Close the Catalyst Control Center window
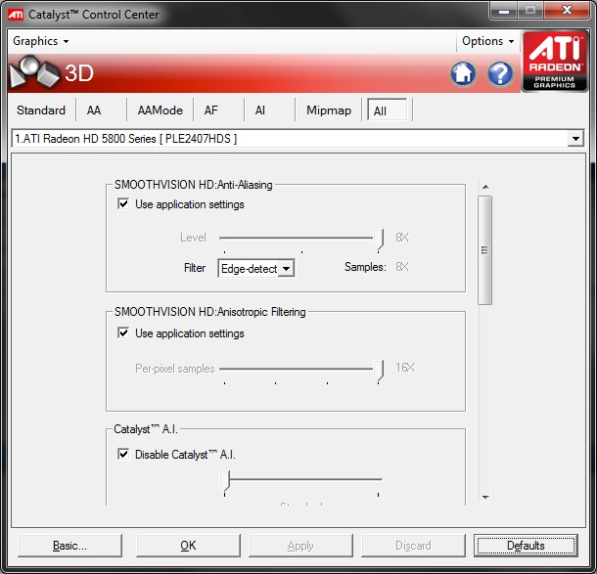 pos(567,10)
